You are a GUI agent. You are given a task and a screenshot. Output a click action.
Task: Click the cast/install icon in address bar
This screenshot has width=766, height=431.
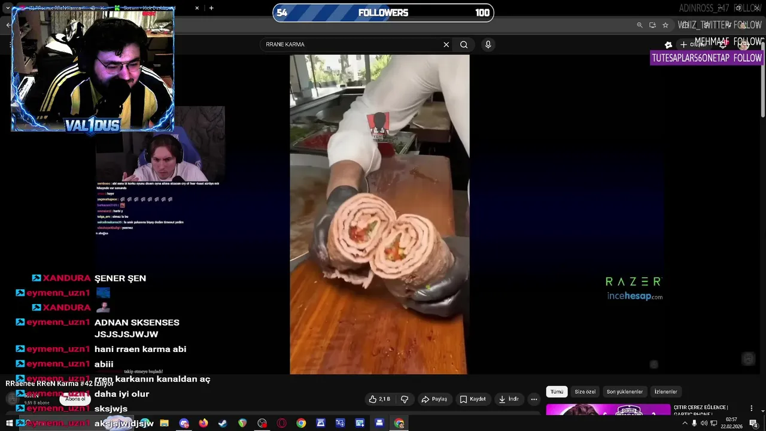tap(652, 25)
